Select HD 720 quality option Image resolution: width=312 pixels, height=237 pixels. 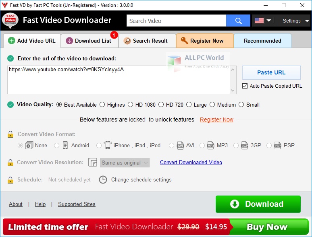coord(161,105)
